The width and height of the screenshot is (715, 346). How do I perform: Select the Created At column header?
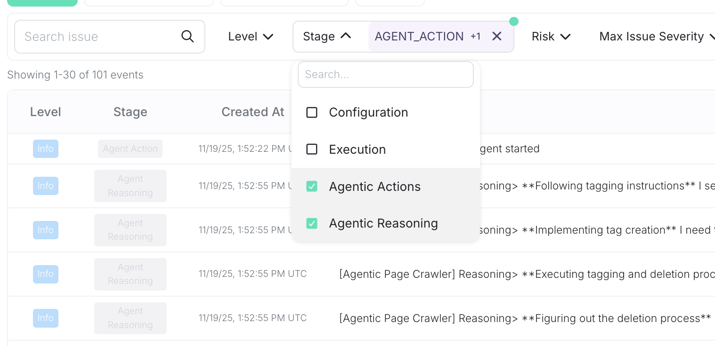point(252,112)
